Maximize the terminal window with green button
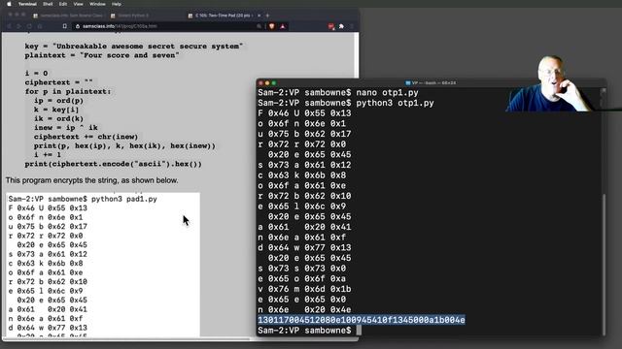 274,83
